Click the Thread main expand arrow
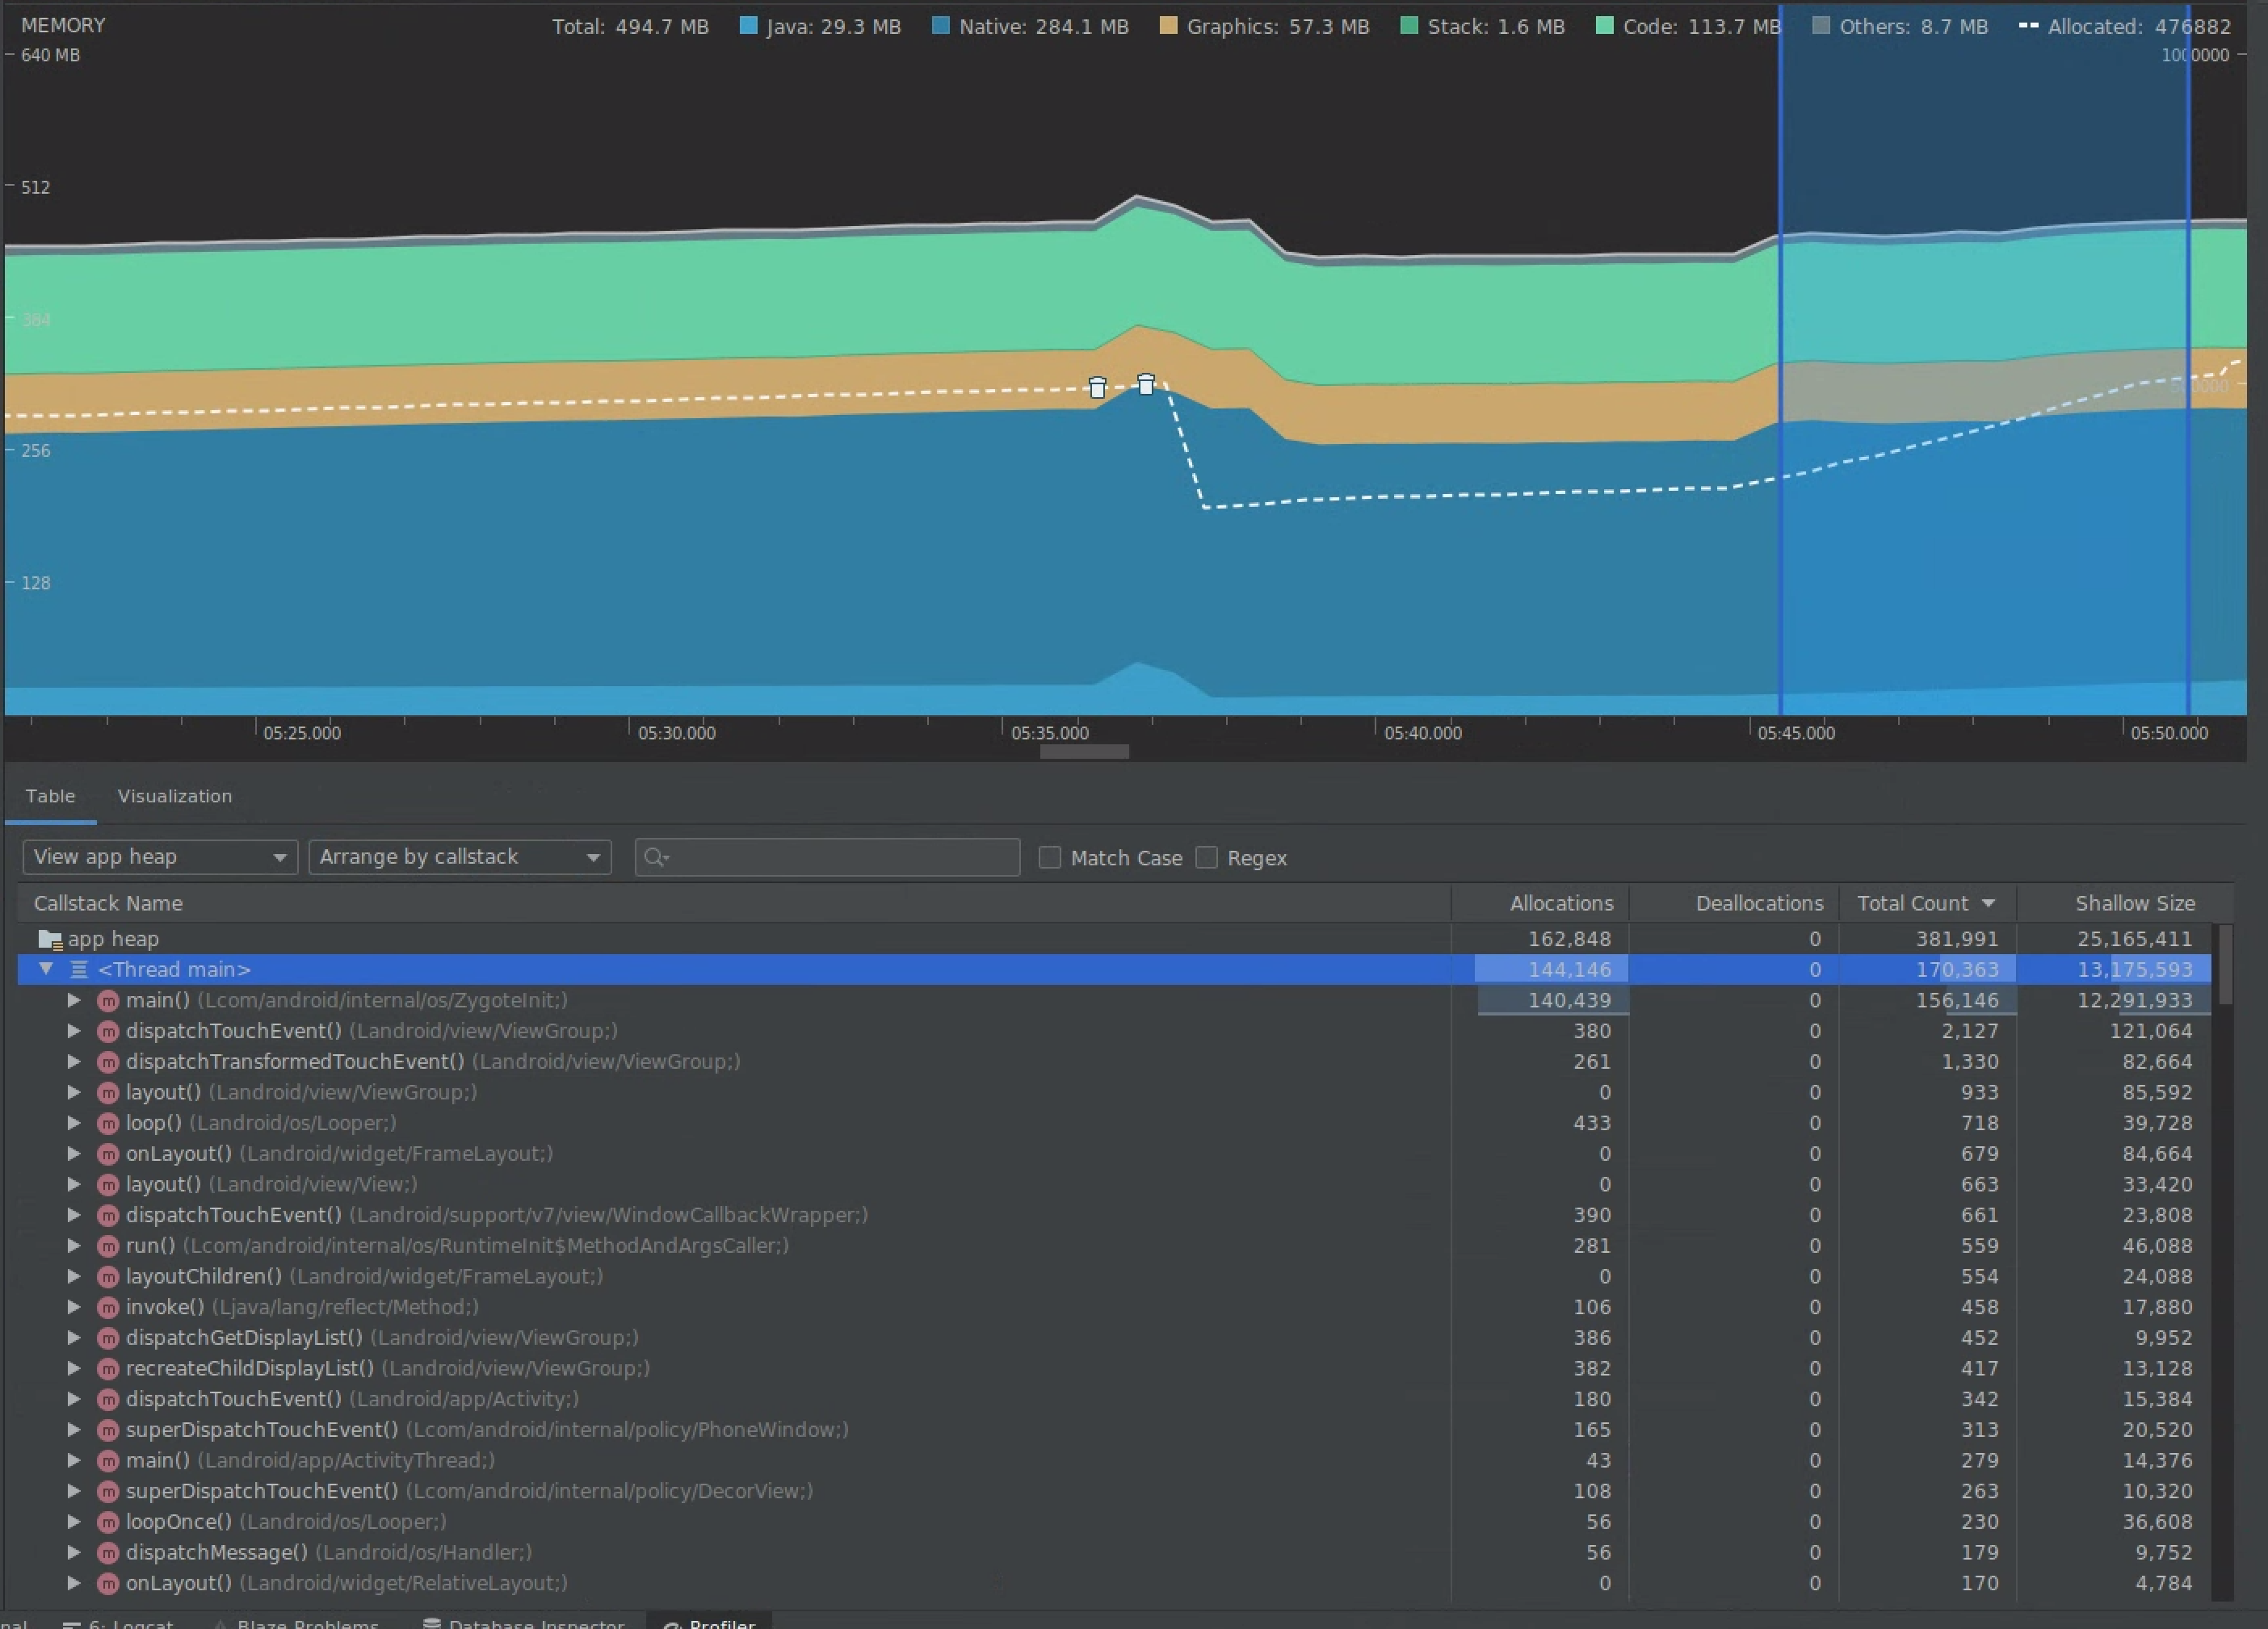This screenshot has width=2268, height=1629. [x=46, y=968]
